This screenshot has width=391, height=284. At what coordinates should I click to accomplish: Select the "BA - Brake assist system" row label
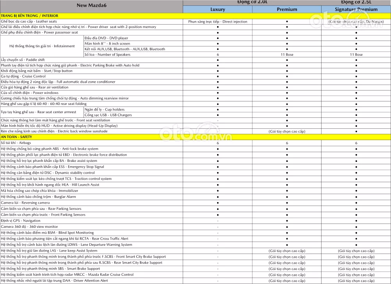pos(49,161)
